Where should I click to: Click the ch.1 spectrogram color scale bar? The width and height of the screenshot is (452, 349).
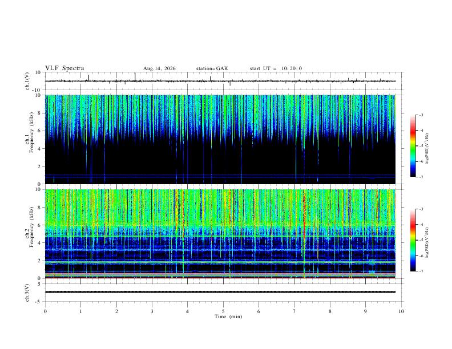413,146
